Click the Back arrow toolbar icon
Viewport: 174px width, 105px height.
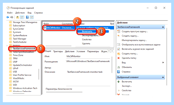(8, 17)
